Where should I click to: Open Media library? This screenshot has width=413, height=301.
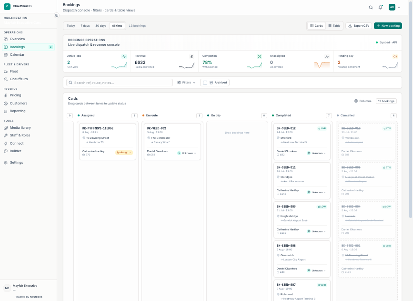pyautogui.click(x=29, y=128)
